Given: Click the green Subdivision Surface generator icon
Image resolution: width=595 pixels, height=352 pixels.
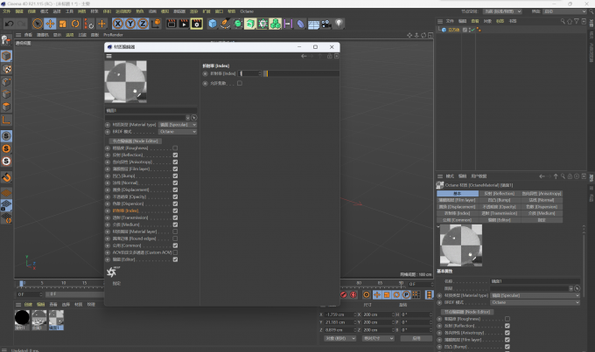Looking at the screenshot, I should tap(238, 24).
